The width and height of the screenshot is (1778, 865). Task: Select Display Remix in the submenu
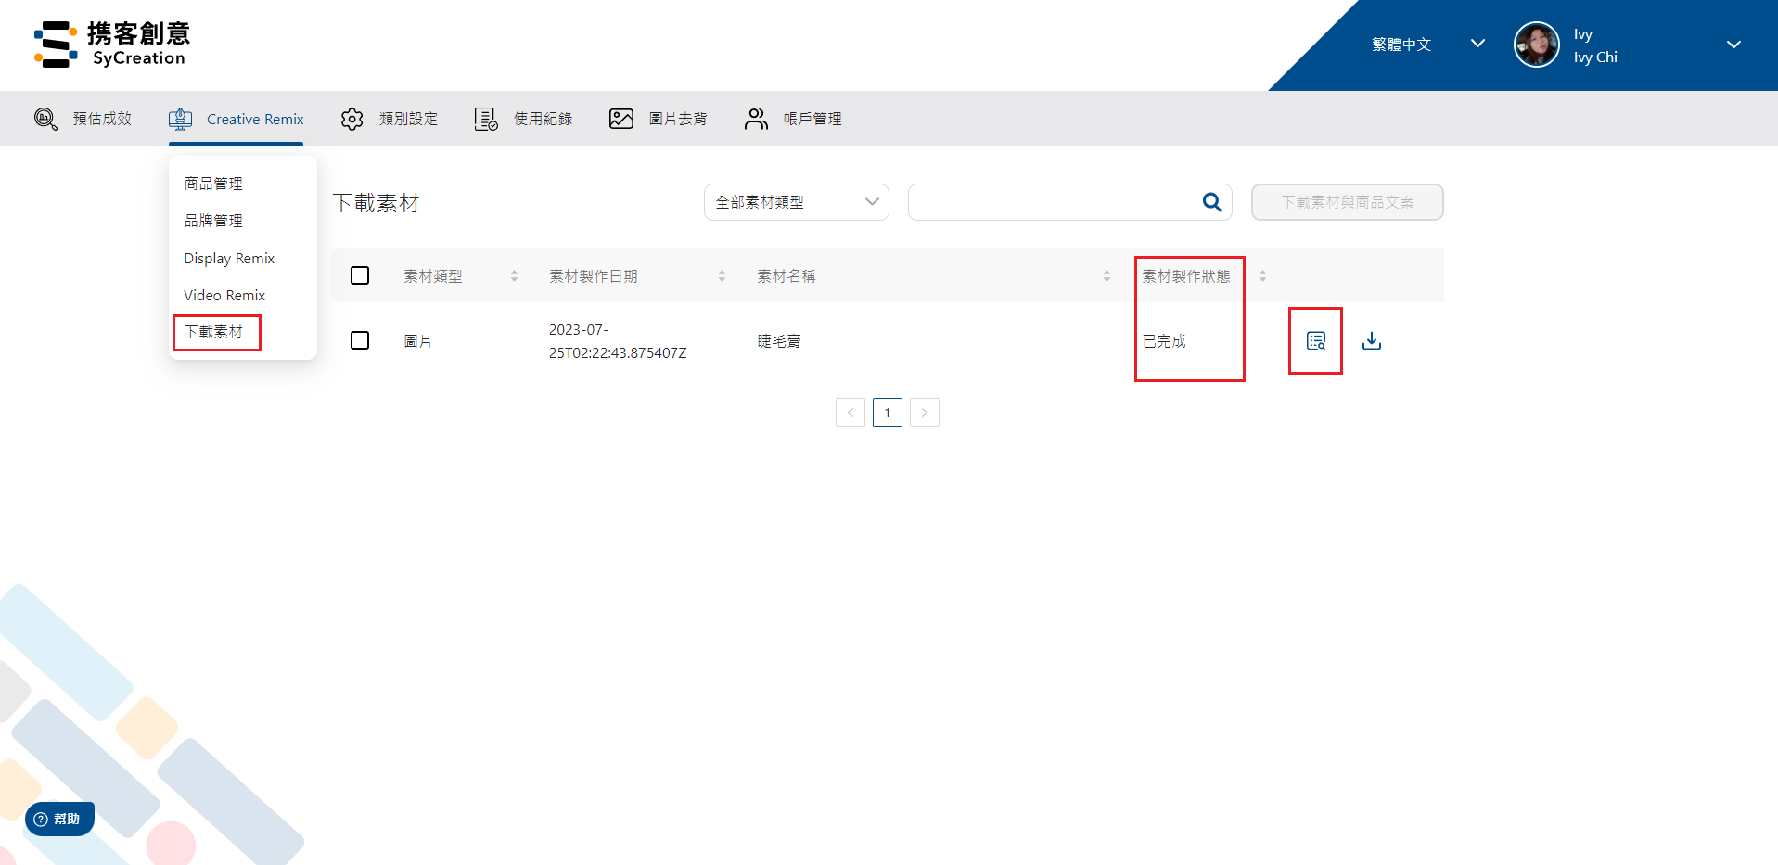tap(229, 258)
